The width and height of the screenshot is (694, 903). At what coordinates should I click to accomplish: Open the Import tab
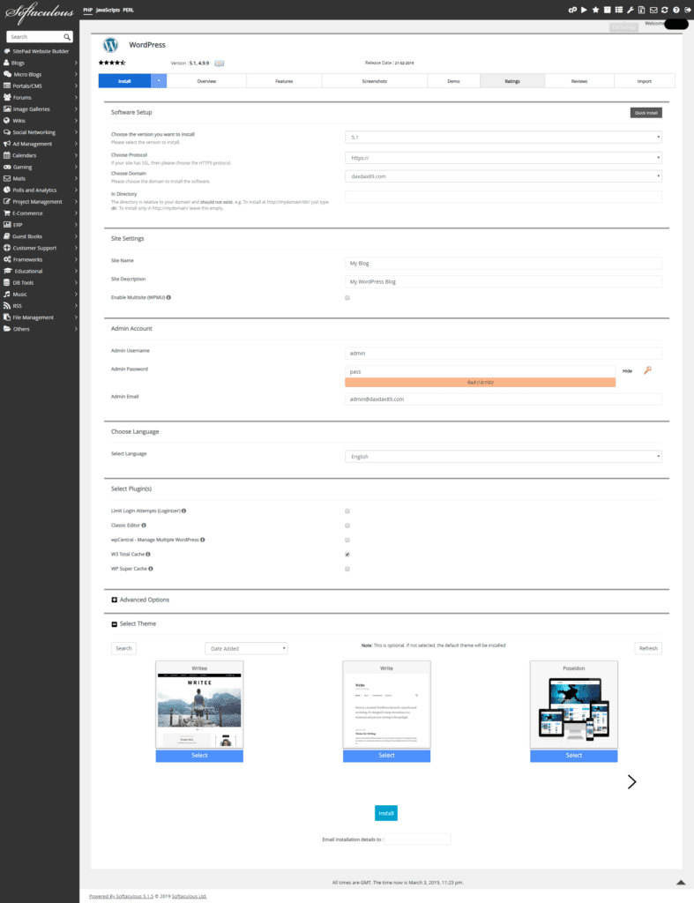pyautogui.click(x=645, y=81)
